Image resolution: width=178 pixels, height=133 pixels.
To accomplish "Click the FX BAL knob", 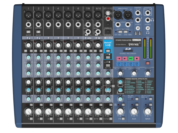I will coord(120,99).
